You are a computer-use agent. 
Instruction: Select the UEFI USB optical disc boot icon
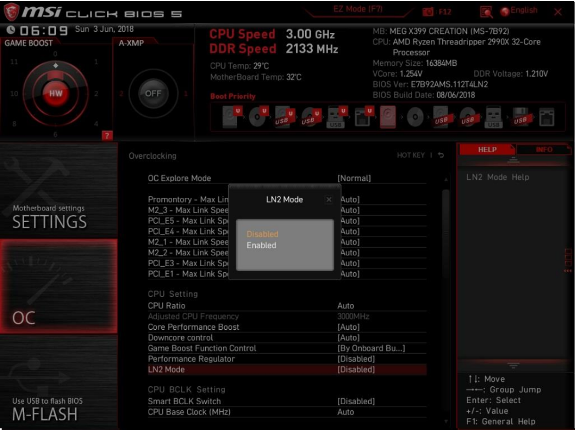click(x=311, y=116)
